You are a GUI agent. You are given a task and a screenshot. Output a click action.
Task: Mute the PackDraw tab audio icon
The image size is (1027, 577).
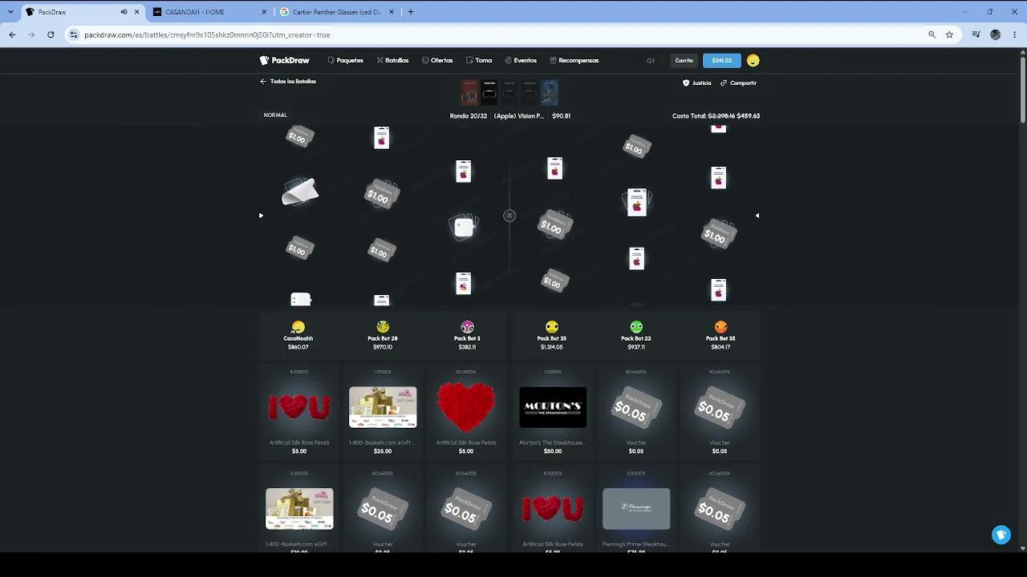pos(124,12)
